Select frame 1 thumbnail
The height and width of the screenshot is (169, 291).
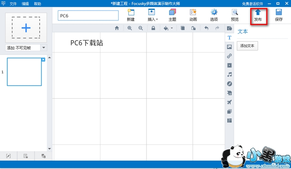[x=24, y=72]
